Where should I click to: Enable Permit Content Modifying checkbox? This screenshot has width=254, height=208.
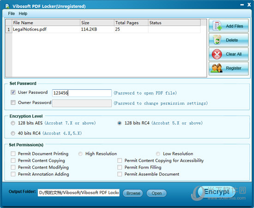coord(13,167)
